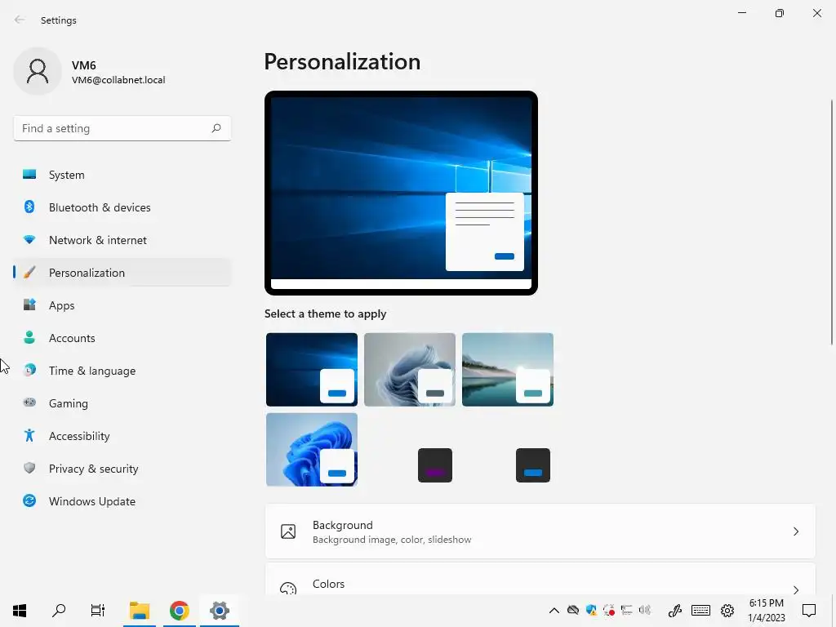
Task: Open the Windows Start menu
Action: pos(20,610)
